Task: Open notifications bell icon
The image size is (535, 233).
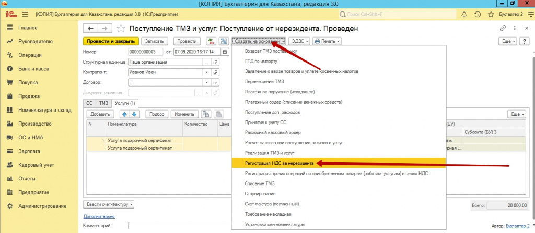Action: pos(464,14)
